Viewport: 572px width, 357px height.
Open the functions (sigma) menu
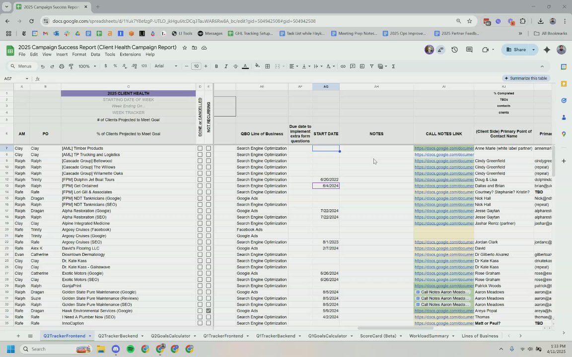[393, 66]
